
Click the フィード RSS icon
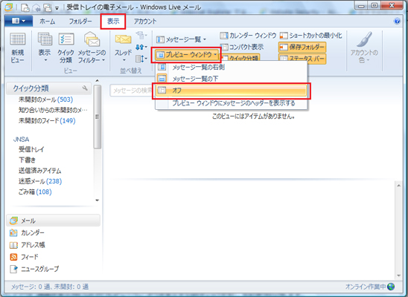click(13, 257)
